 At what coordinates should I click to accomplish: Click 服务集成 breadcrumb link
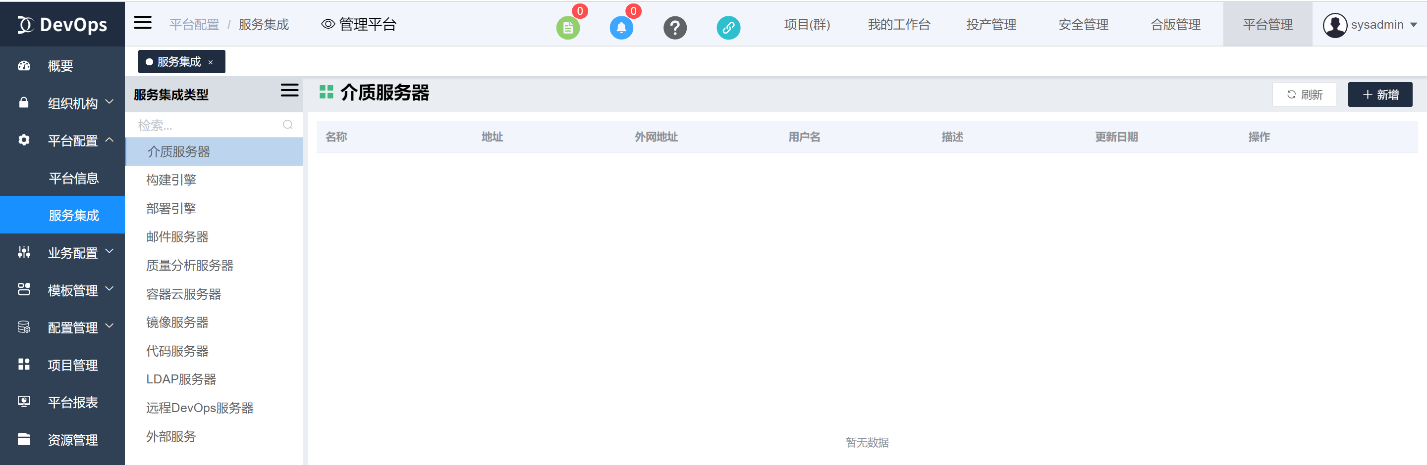coord(264,25)
